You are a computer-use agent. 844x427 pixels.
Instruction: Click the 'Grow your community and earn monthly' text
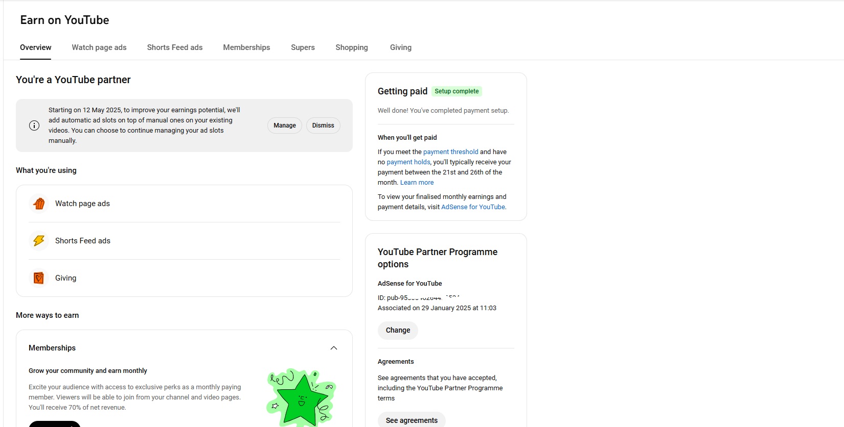coord(88,371)
